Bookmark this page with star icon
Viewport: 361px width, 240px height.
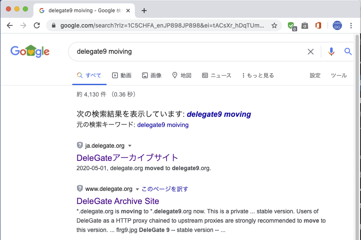pyautogui.click(x=274, y=25)
